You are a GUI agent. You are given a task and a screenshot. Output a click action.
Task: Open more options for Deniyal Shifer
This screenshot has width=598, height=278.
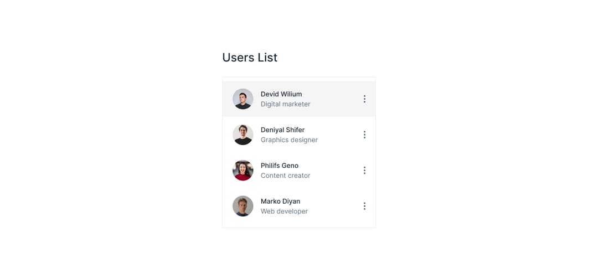pyautogui.click(x=364, y=135)
